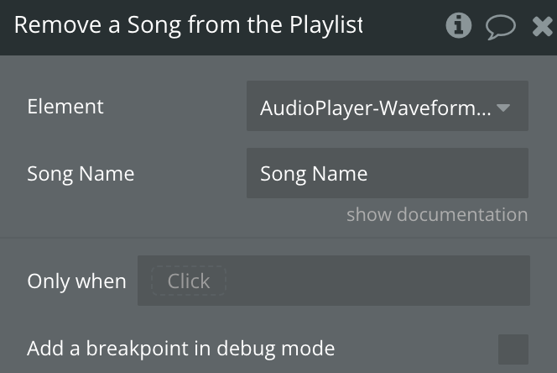Image resolution: width=557 pixels, height=373 pixels.
Task: Click the Only when label
Action: [x=76, y=281]
